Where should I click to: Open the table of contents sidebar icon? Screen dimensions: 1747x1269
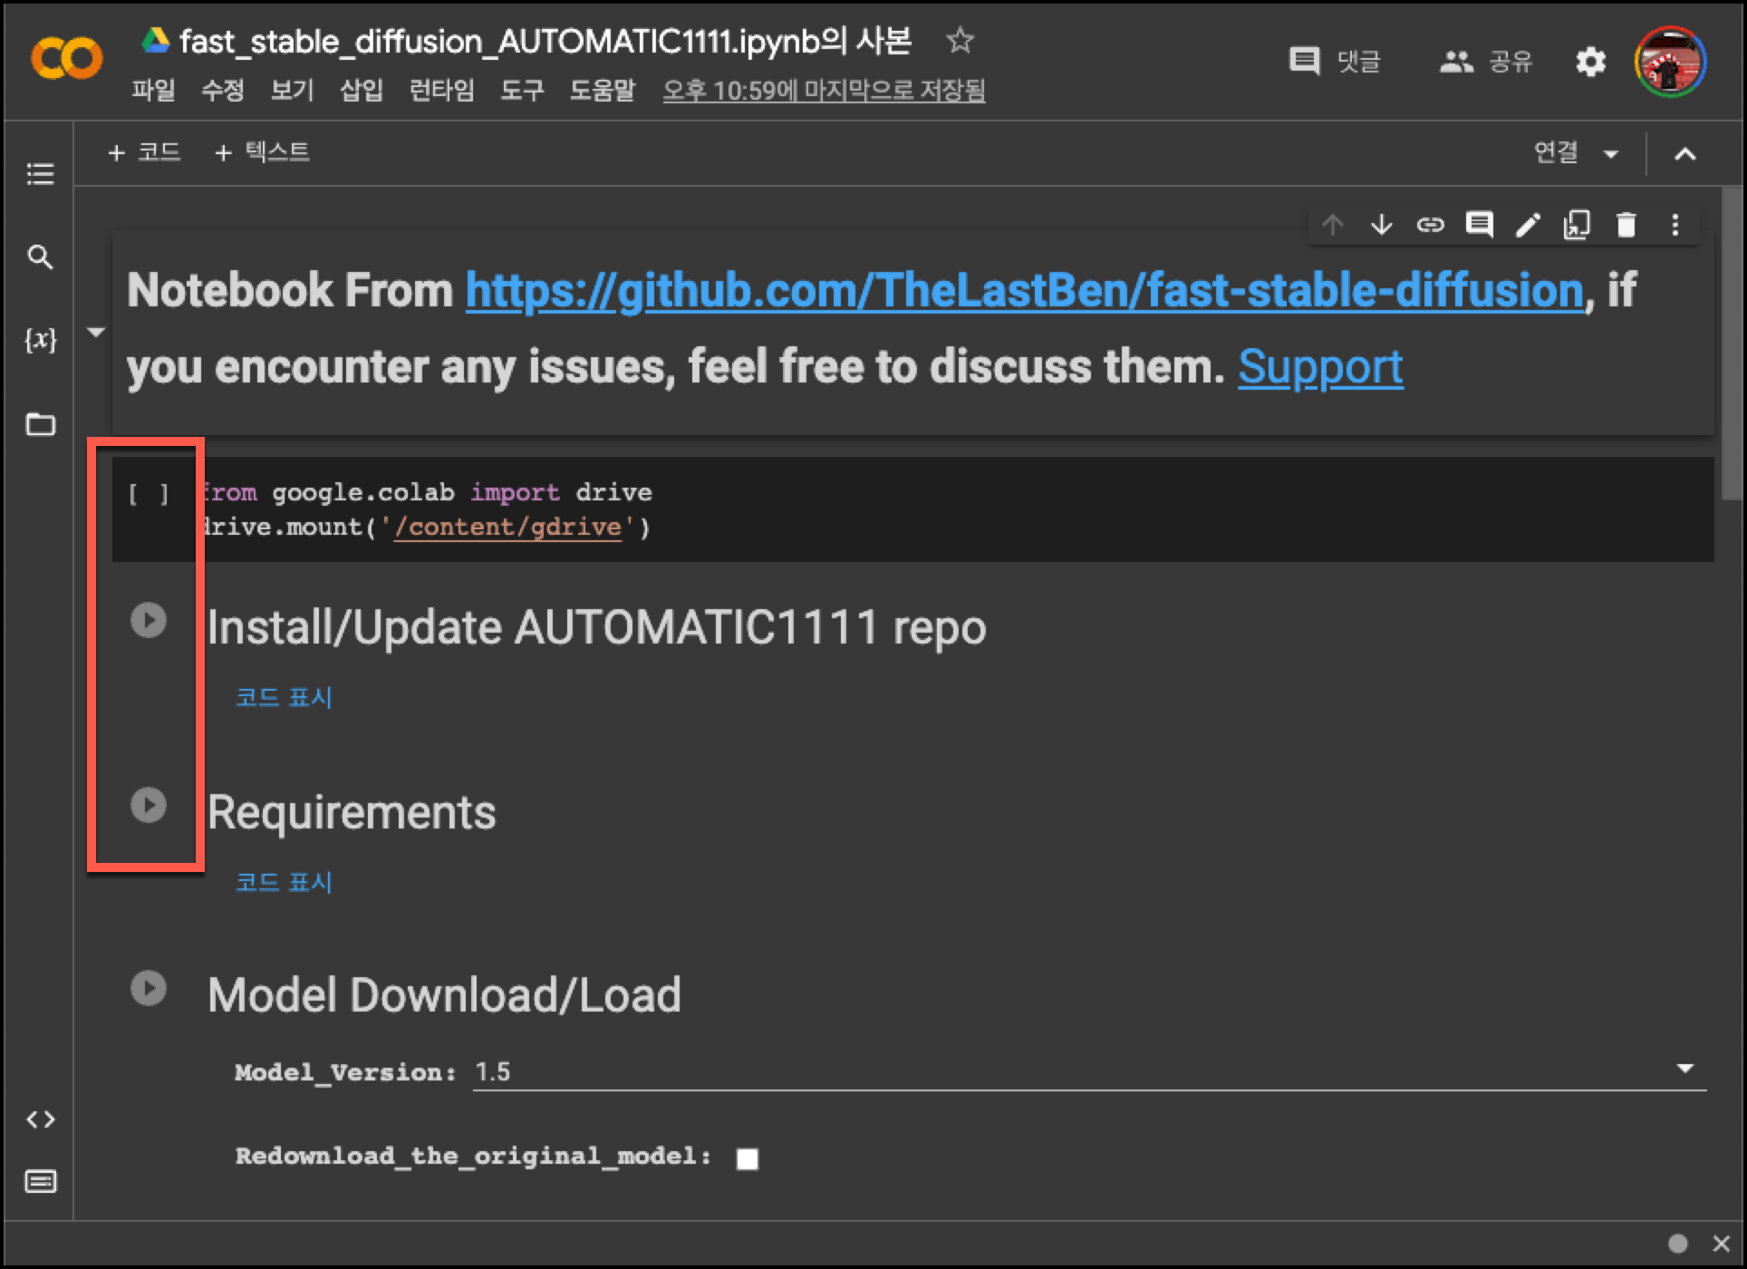[x=40, y=173]
